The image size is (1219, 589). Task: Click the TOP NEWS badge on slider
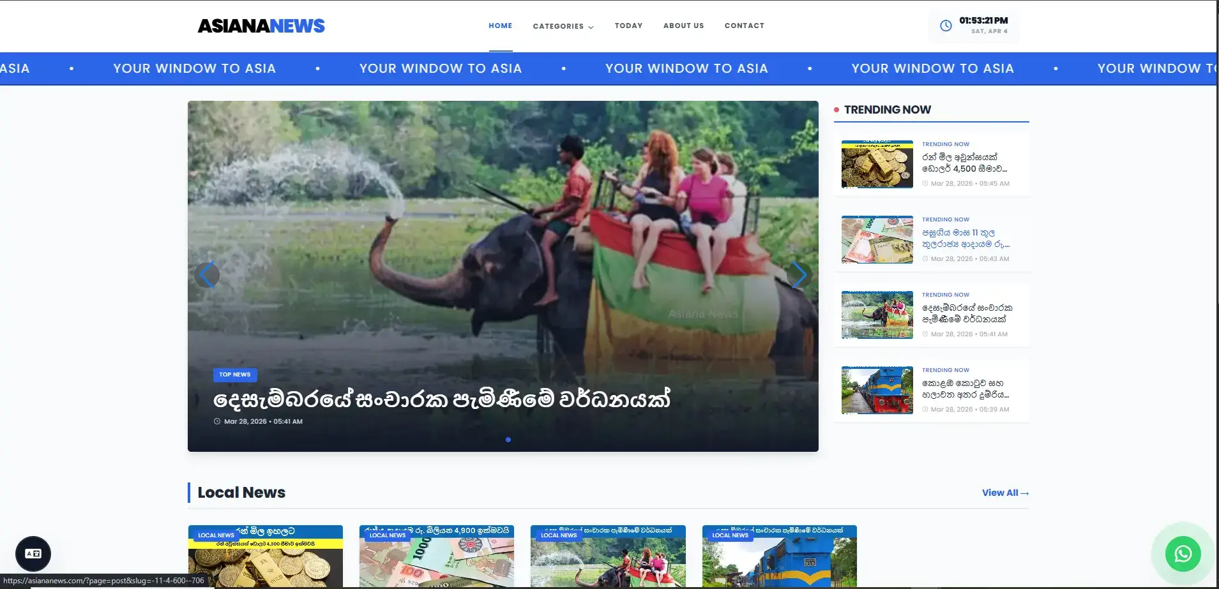pos(235,375)
